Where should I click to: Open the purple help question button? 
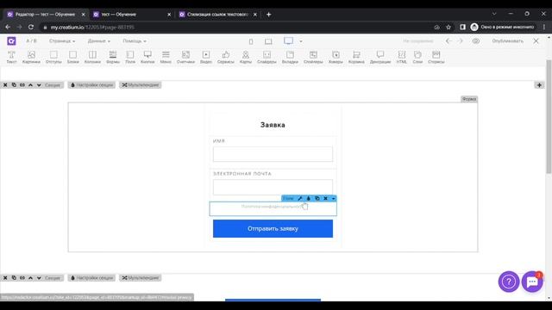[509, 282]
